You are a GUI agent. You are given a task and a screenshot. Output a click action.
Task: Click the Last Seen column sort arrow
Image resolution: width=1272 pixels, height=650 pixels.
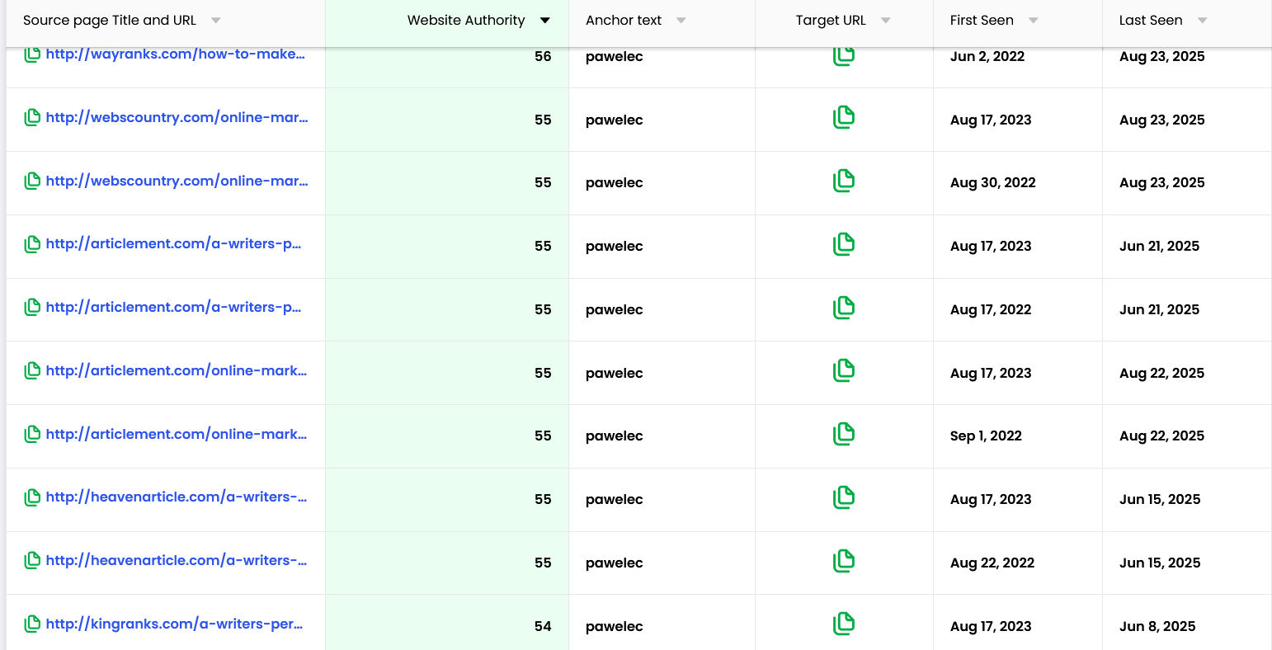click(1202, 21)
